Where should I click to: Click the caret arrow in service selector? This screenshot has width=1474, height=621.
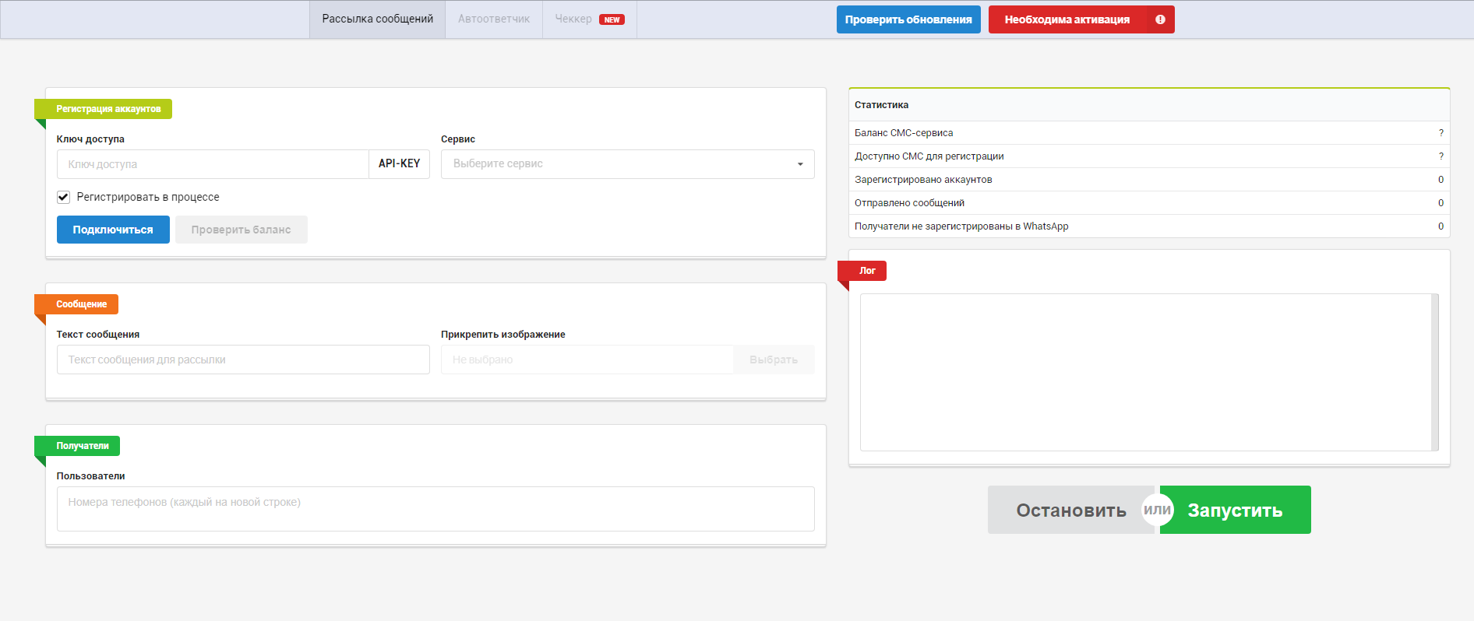pyautogui.click(x=800, y=164)
